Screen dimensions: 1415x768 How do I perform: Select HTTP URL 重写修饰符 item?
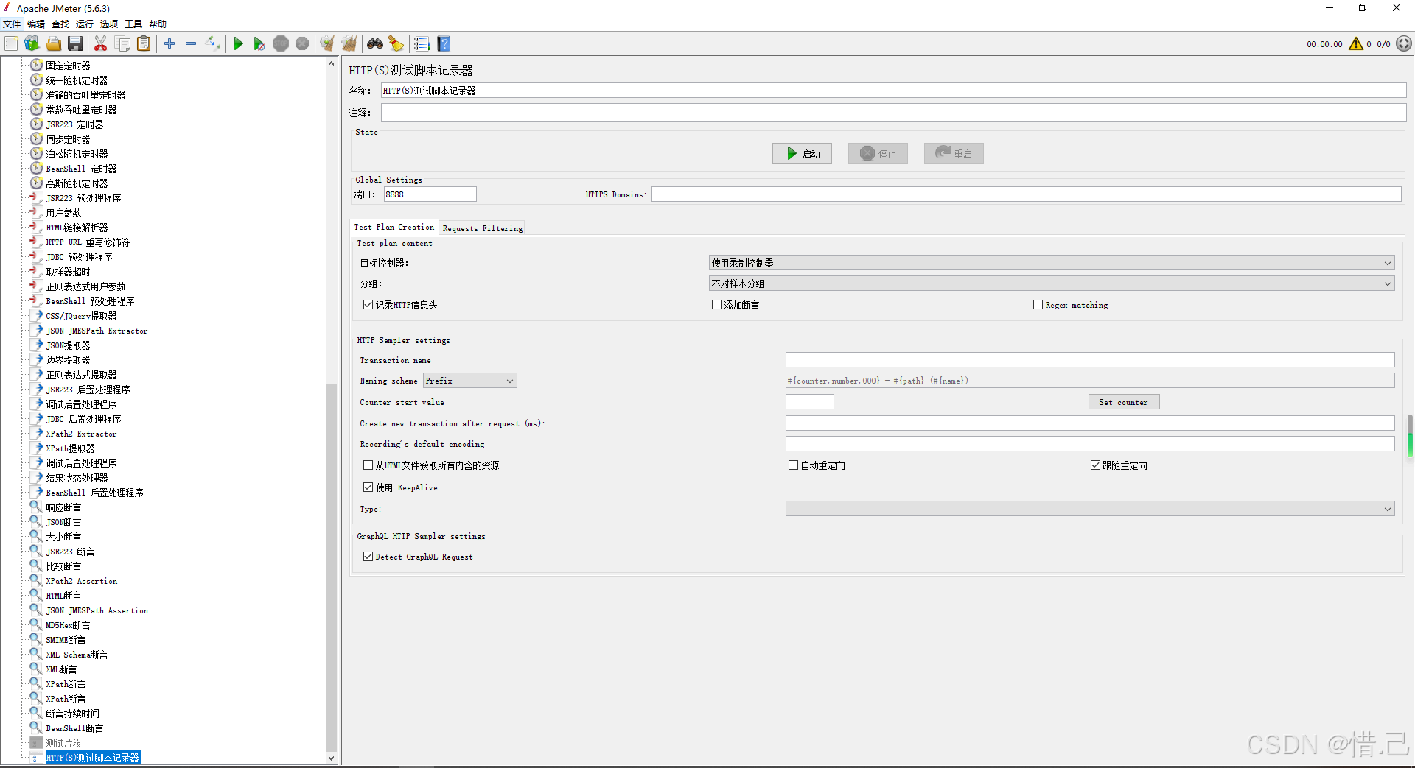coord(88,242)
